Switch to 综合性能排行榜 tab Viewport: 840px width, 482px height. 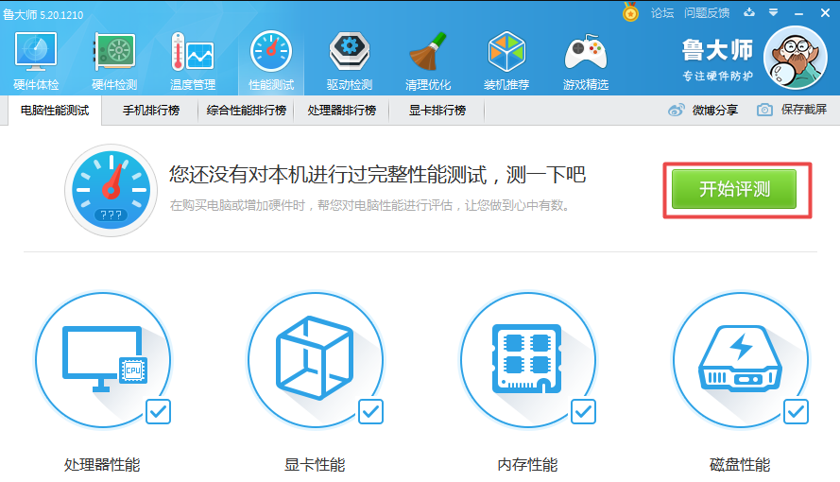(246, 111)
